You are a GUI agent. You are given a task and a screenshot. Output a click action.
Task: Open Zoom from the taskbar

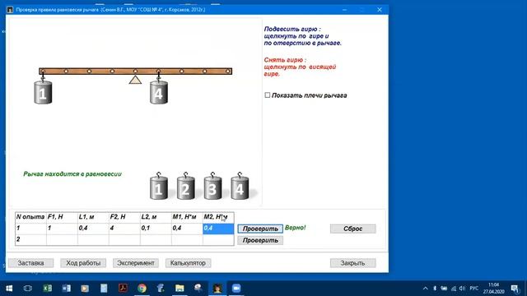tap(236, 289)
